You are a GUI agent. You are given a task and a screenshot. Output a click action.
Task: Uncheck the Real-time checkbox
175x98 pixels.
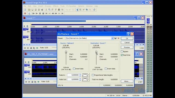(122, 55)
